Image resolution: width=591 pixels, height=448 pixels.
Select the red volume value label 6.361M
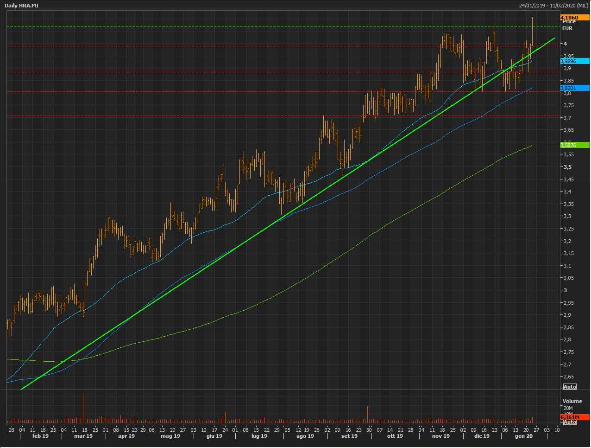pyautogui.click(x=574, y=417)
